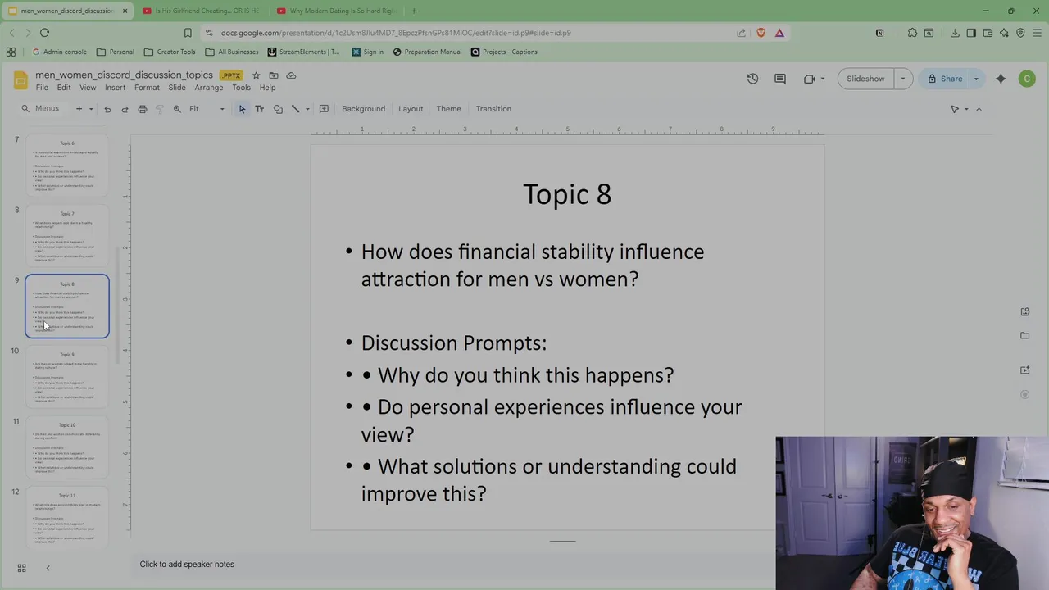Click the undo arrow in the toolbar
Screen dimensions: 1049x590
pos(107,109)
